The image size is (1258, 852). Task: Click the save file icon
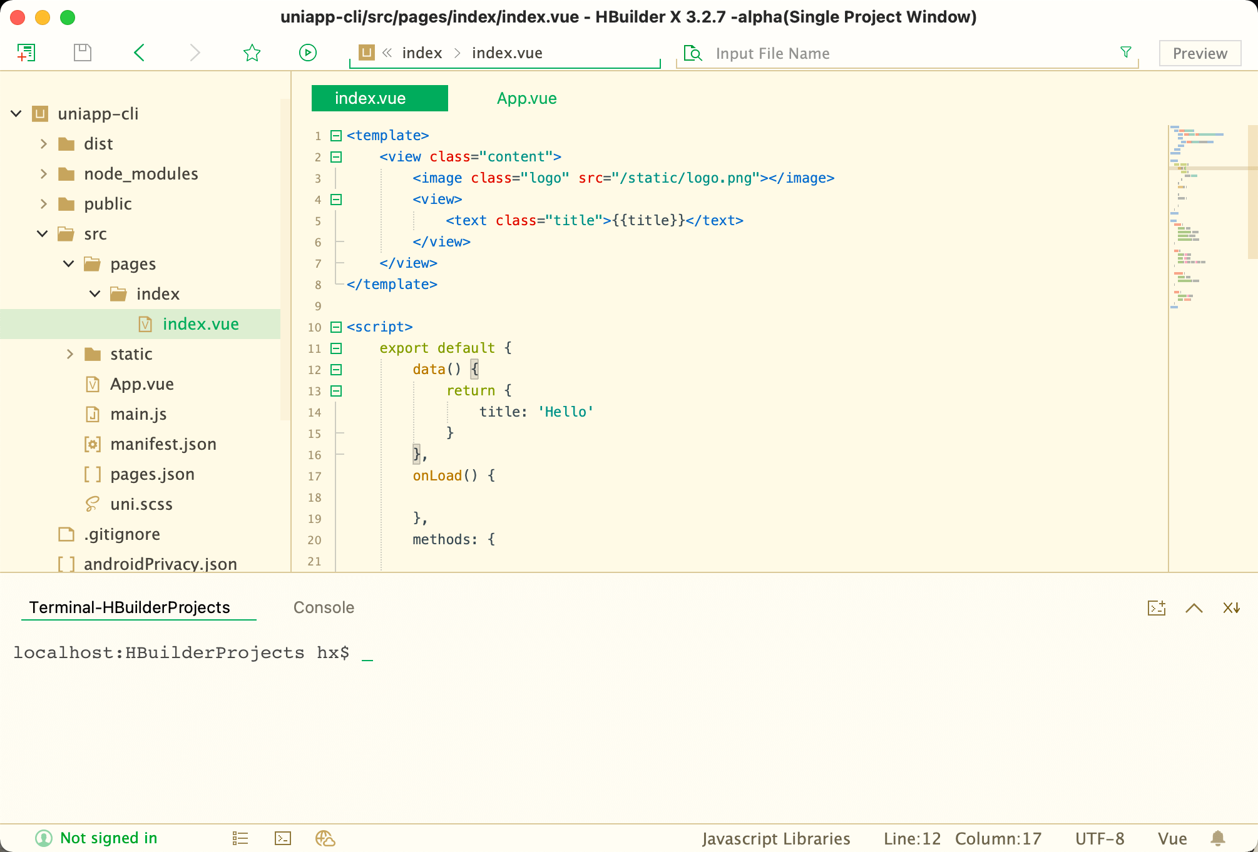(83, 53)
